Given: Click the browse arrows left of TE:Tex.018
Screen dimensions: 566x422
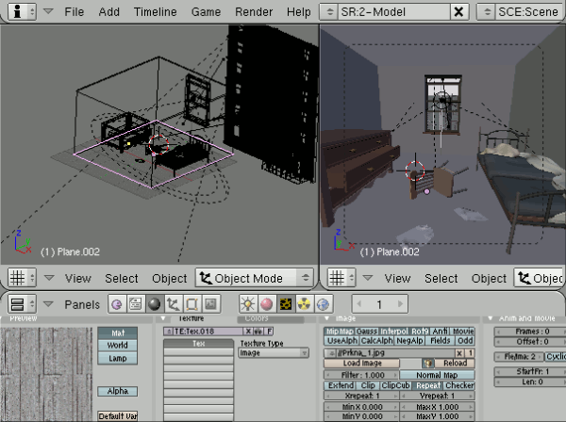Looking at the screenshot, I should 169,332.
